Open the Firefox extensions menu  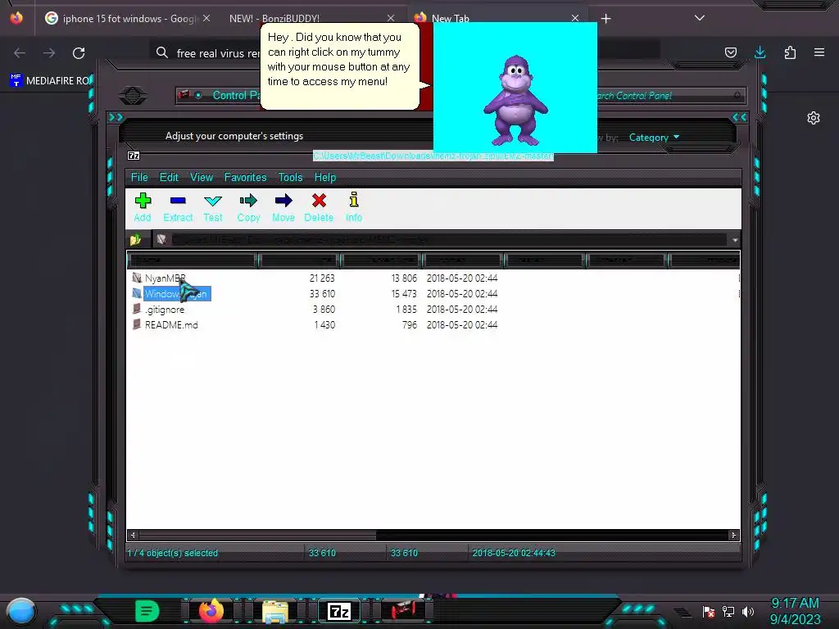[790, 52]
